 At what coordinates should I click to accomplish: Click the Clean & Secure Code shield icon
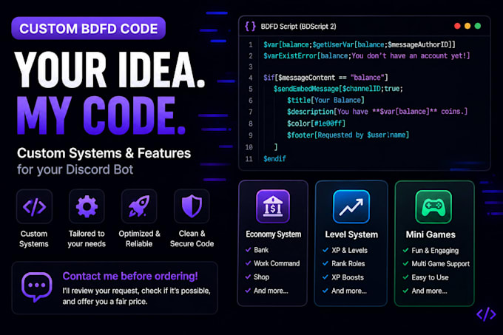(x=192, y=207)
